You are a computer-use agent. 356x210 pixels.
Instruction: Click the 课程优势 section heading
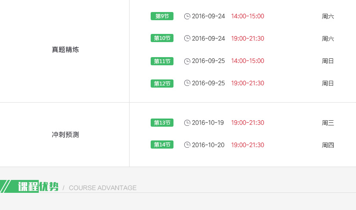[x=38, y=187]
